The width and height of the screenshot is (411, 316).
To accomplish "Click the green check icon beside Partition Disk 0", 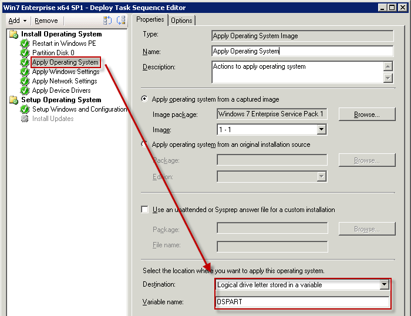I will 25,53.
